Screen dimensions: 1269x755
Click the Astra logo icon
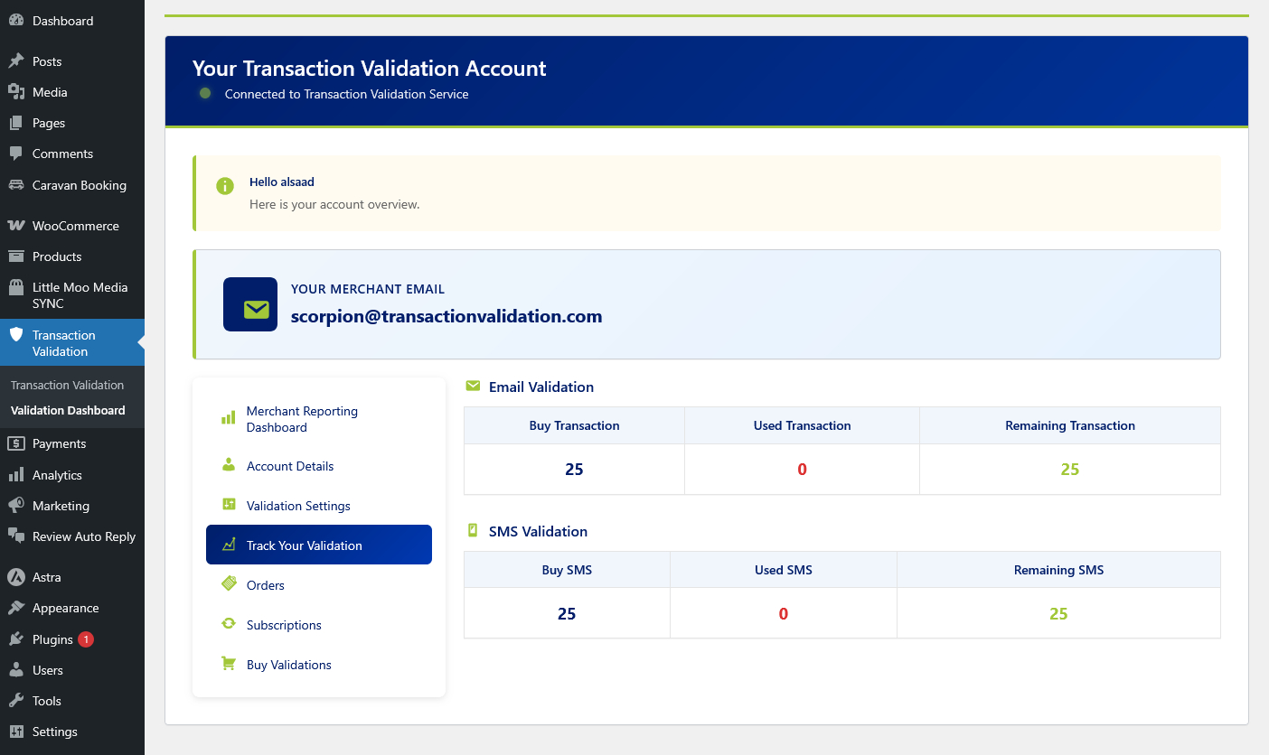tap(15, 577)
